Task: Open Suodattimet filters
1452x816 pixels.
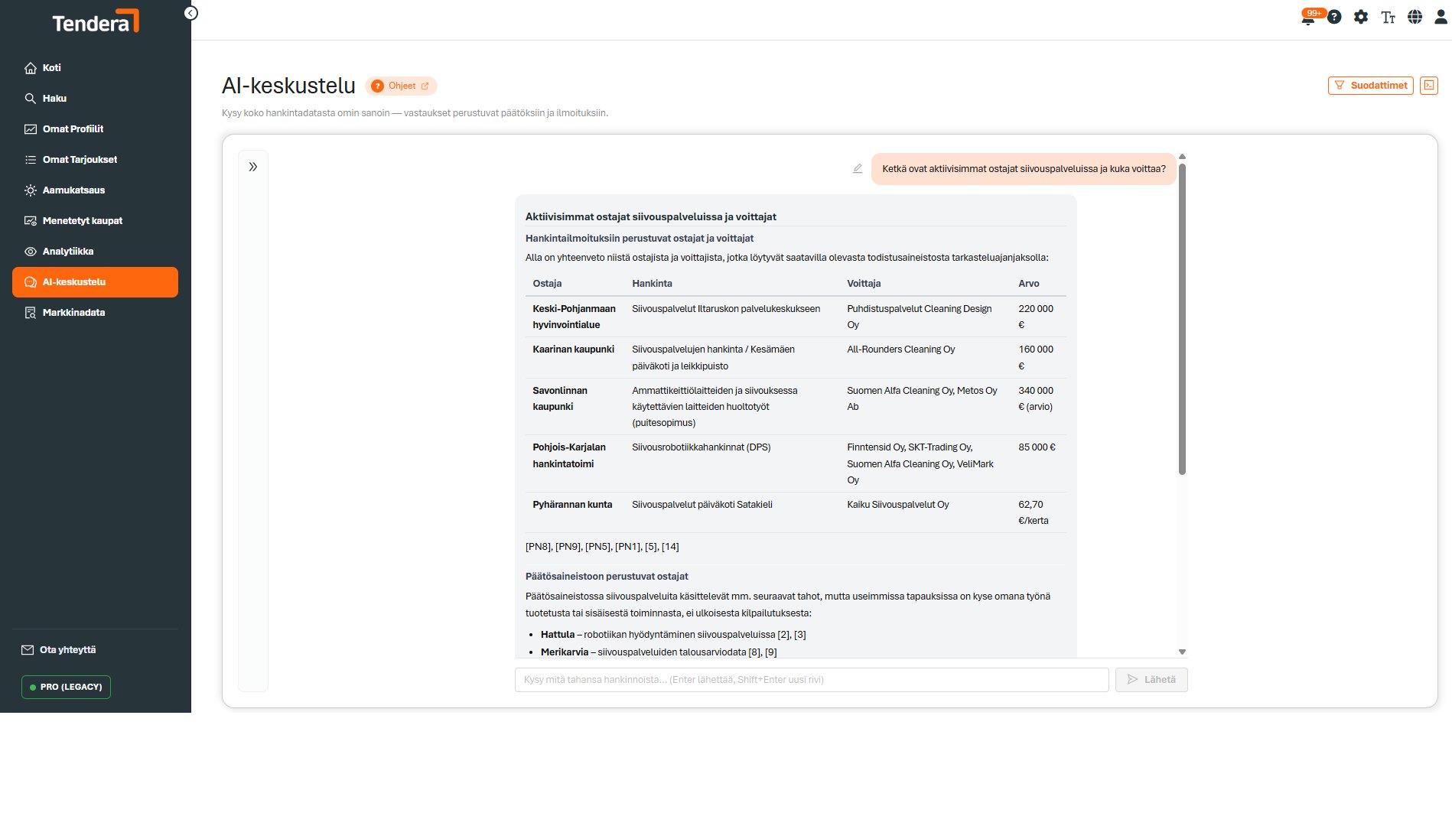Action: (x=1370, y=86)
